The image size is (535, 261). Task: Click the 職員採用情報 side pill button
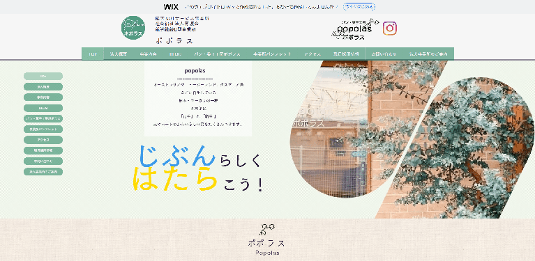43,150
